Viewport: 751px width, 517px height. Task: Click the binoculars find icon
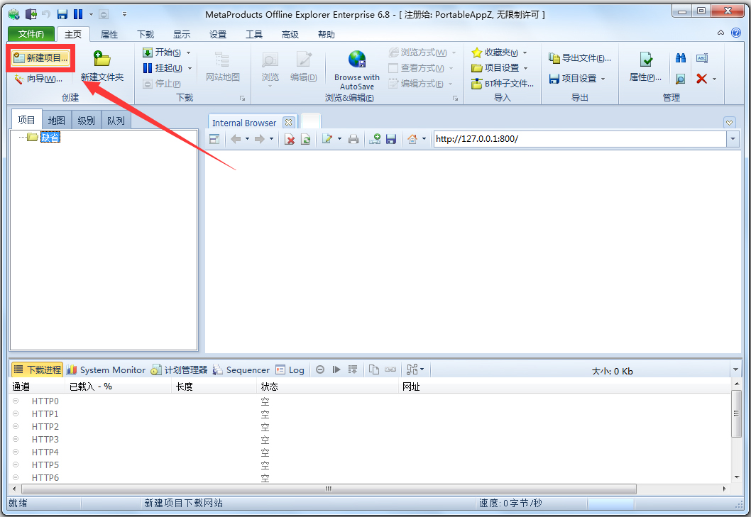click(681, 58)
